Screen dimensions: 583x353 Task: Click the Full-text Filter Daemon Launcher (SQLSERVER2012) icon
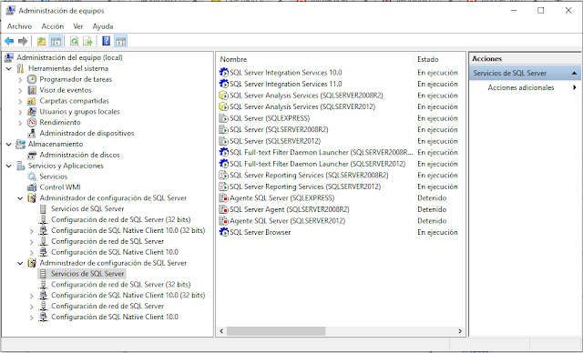pyautogui.click(x=224, y=164)
